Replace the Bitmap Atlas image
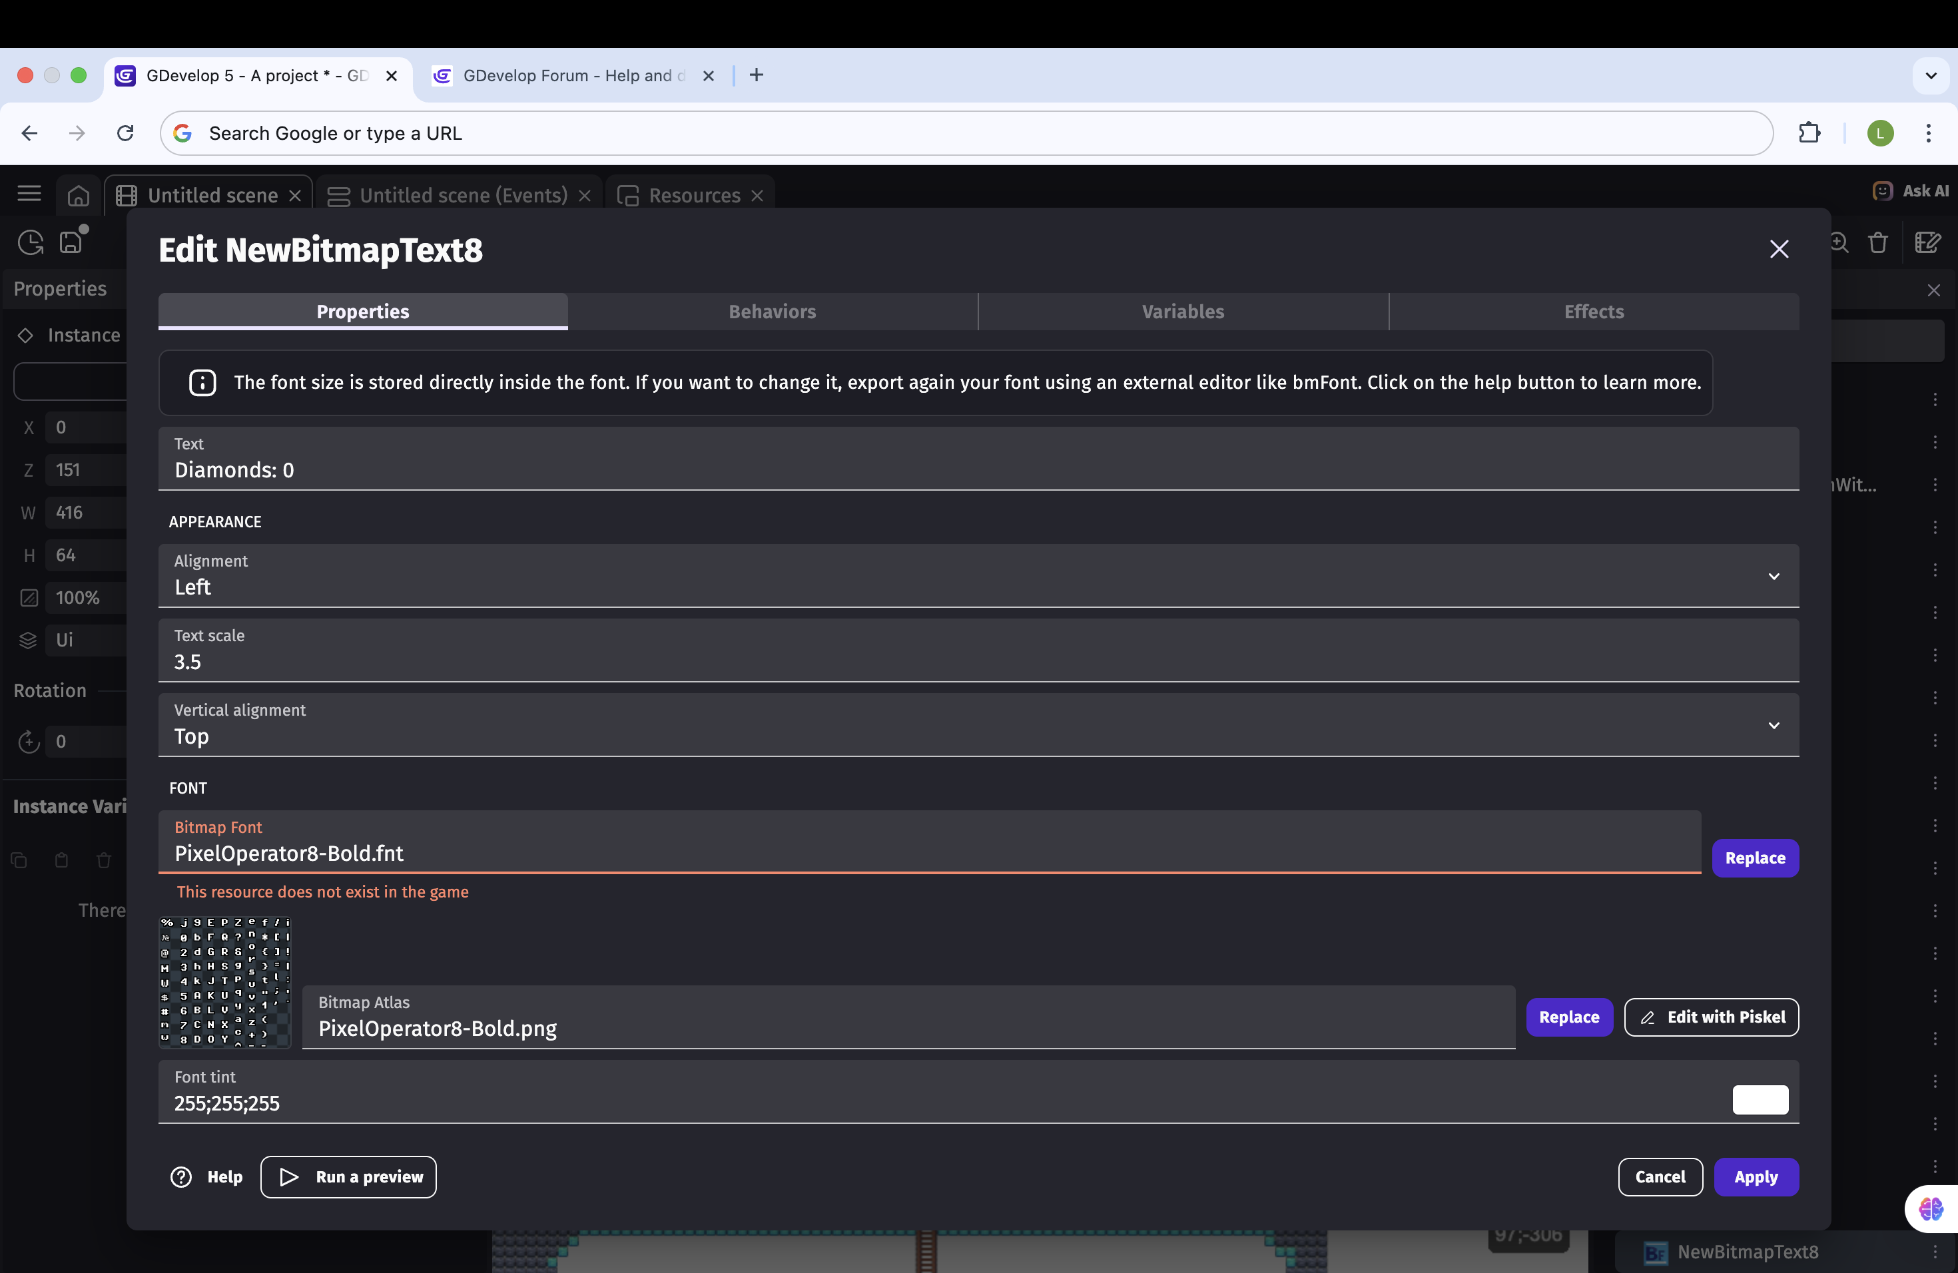This screenshot has height=1273, width=1958. click(1569, 1017)
